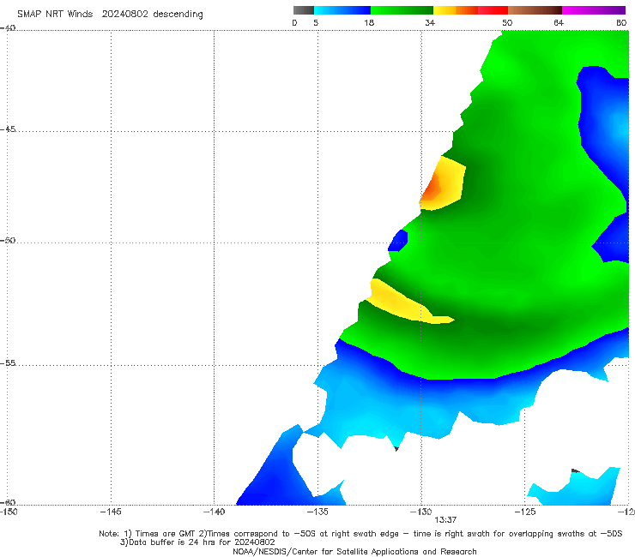Click the color bar label '50'

point(507,22)
